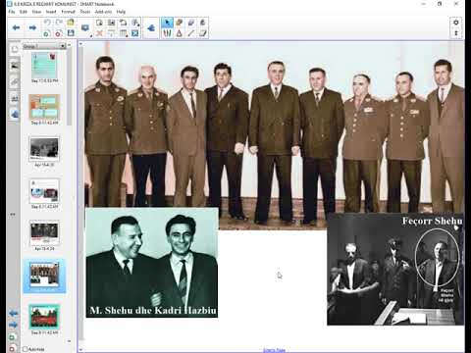This screenshot has width=471, height=353.
Task: Click the Insert Table icon
Action: pyautogui.click(x=123, y=33)
